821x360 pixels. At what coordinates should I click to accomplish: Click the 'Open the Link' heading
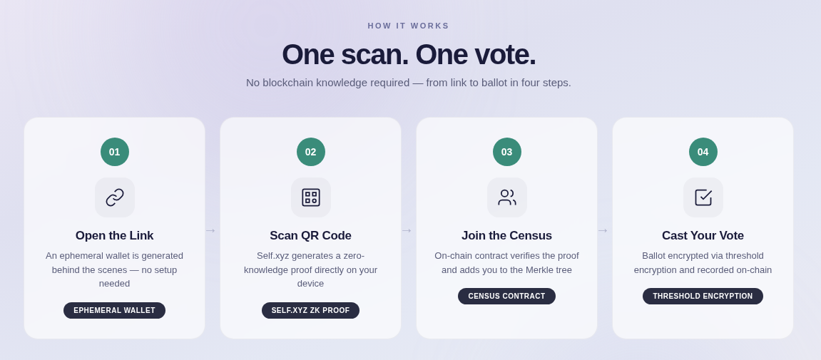(x=115, y=236)
